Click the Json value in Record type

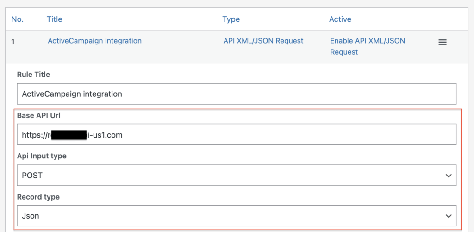click(31, 216)
